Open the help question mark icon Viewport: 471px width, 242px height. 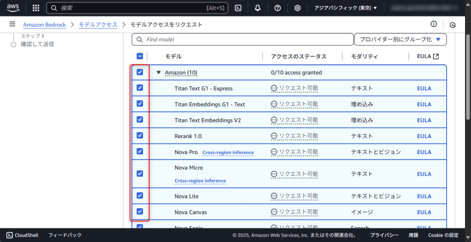(277, 8)
